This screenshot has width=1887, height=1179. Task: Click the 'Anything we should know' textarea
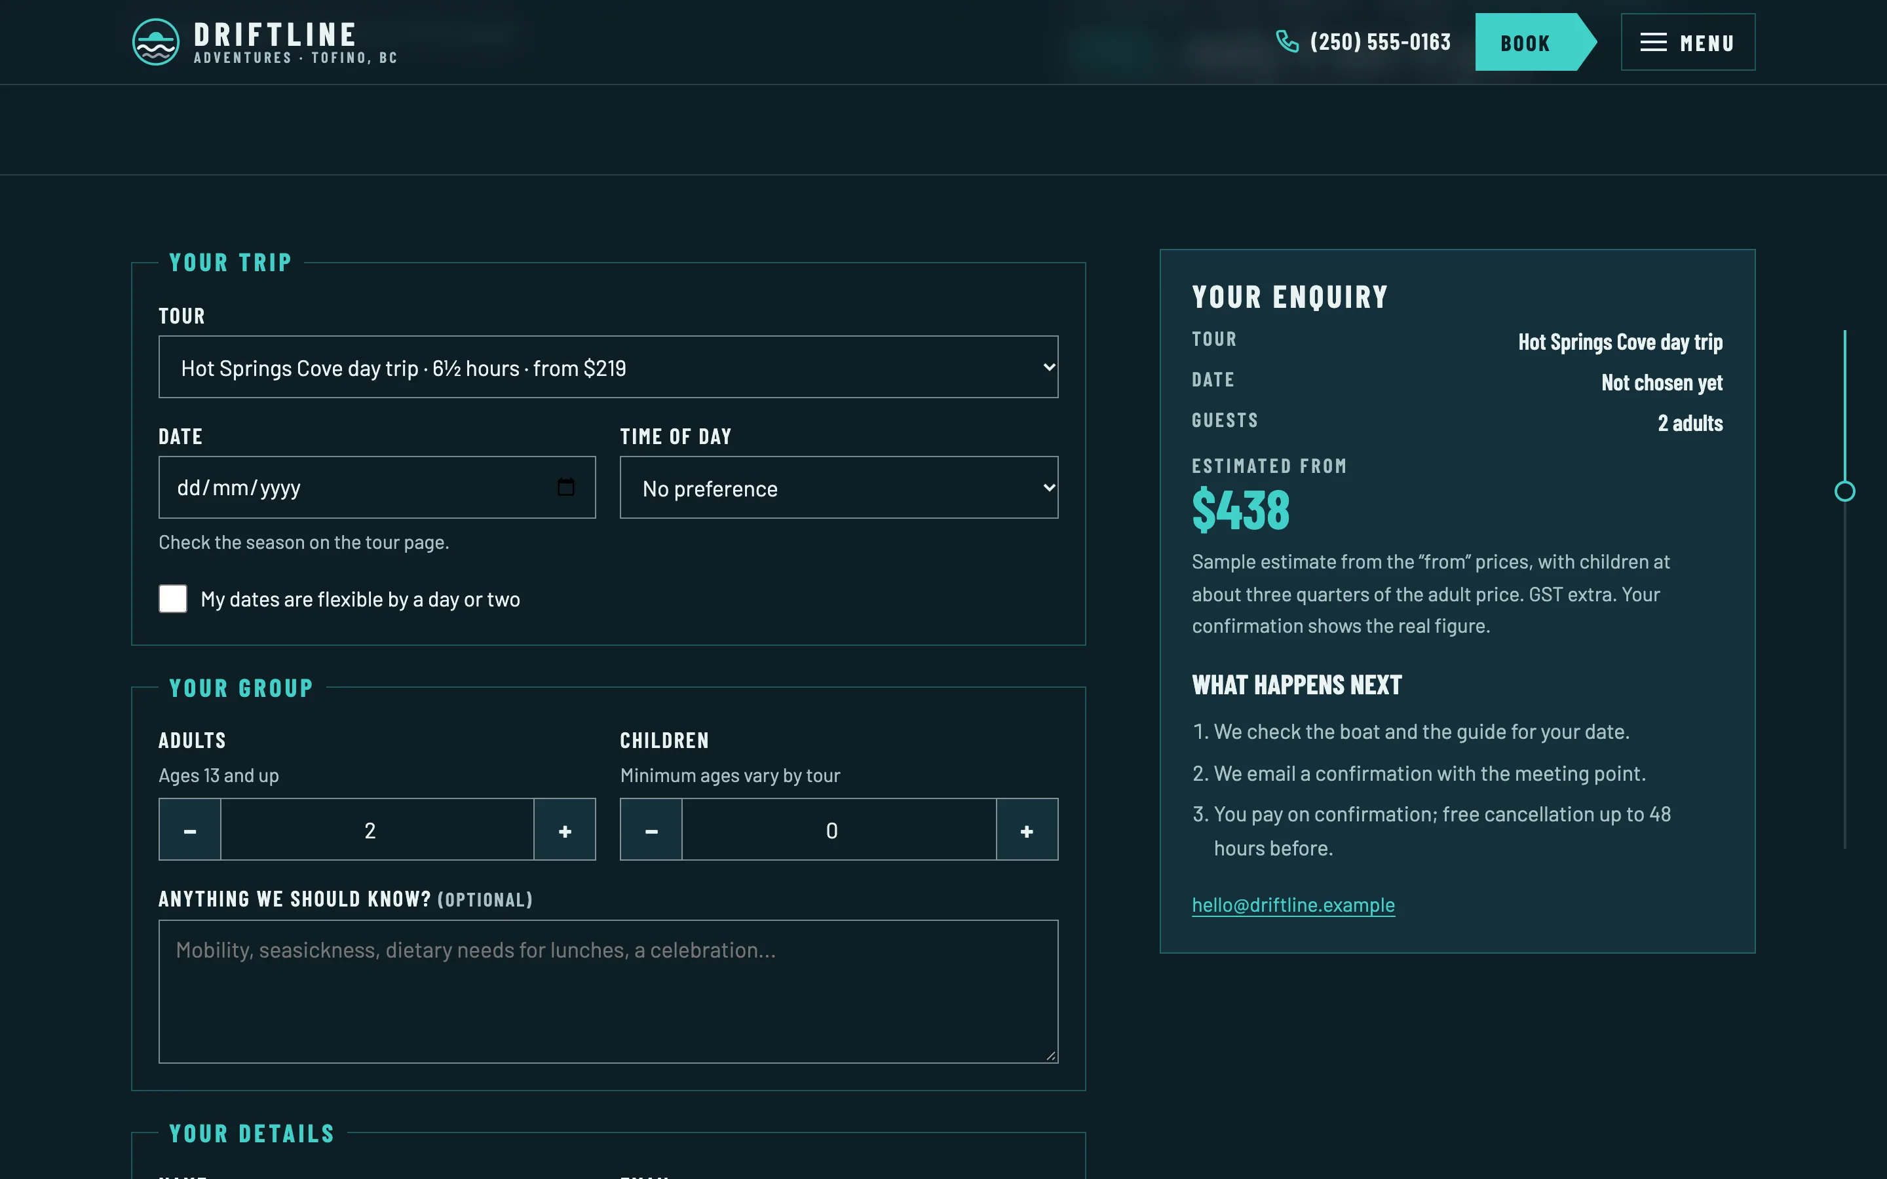pyautogui.click(x=608, y=992)
